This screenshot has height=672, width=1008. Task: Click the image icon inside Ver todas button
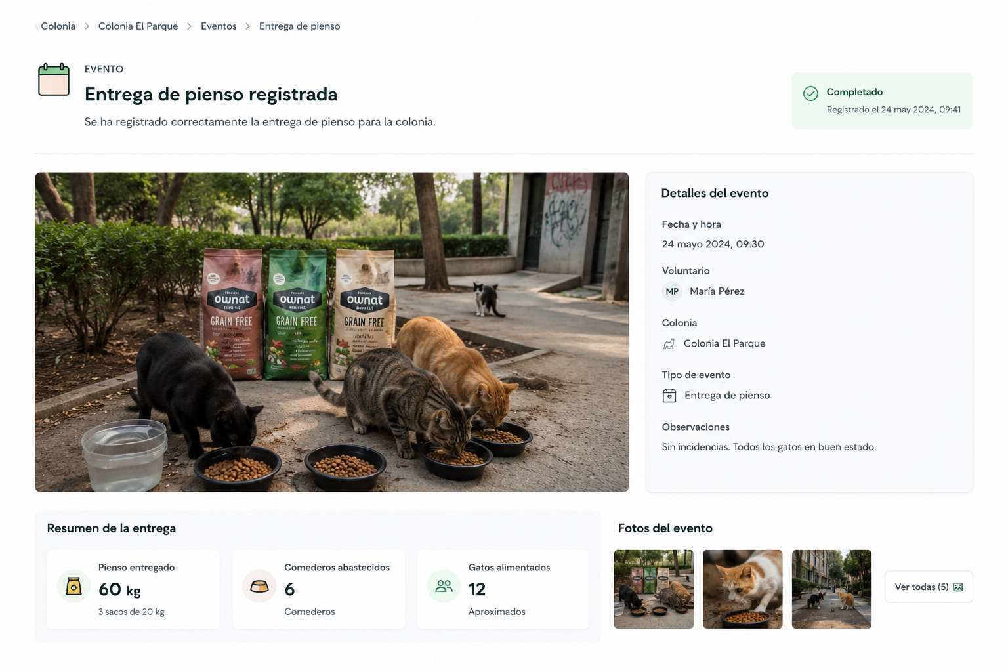(x=957, y=587)
